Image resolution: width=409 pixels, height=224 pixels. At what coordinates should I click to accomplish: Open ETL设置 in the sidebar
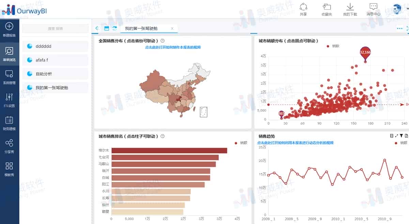(x=9, y=100)
